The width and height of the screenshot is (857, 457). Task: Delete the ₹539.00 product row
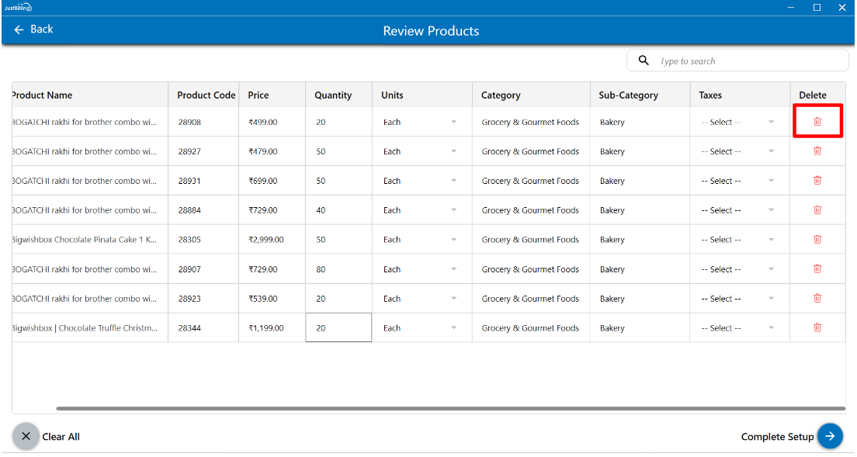[x=817, y=298]
